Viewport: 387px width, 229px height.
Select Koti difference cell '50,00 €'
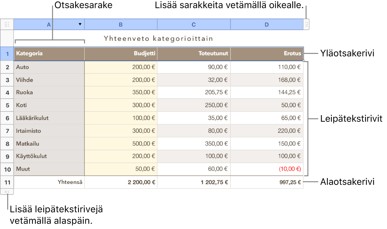[x=267, y=105]
